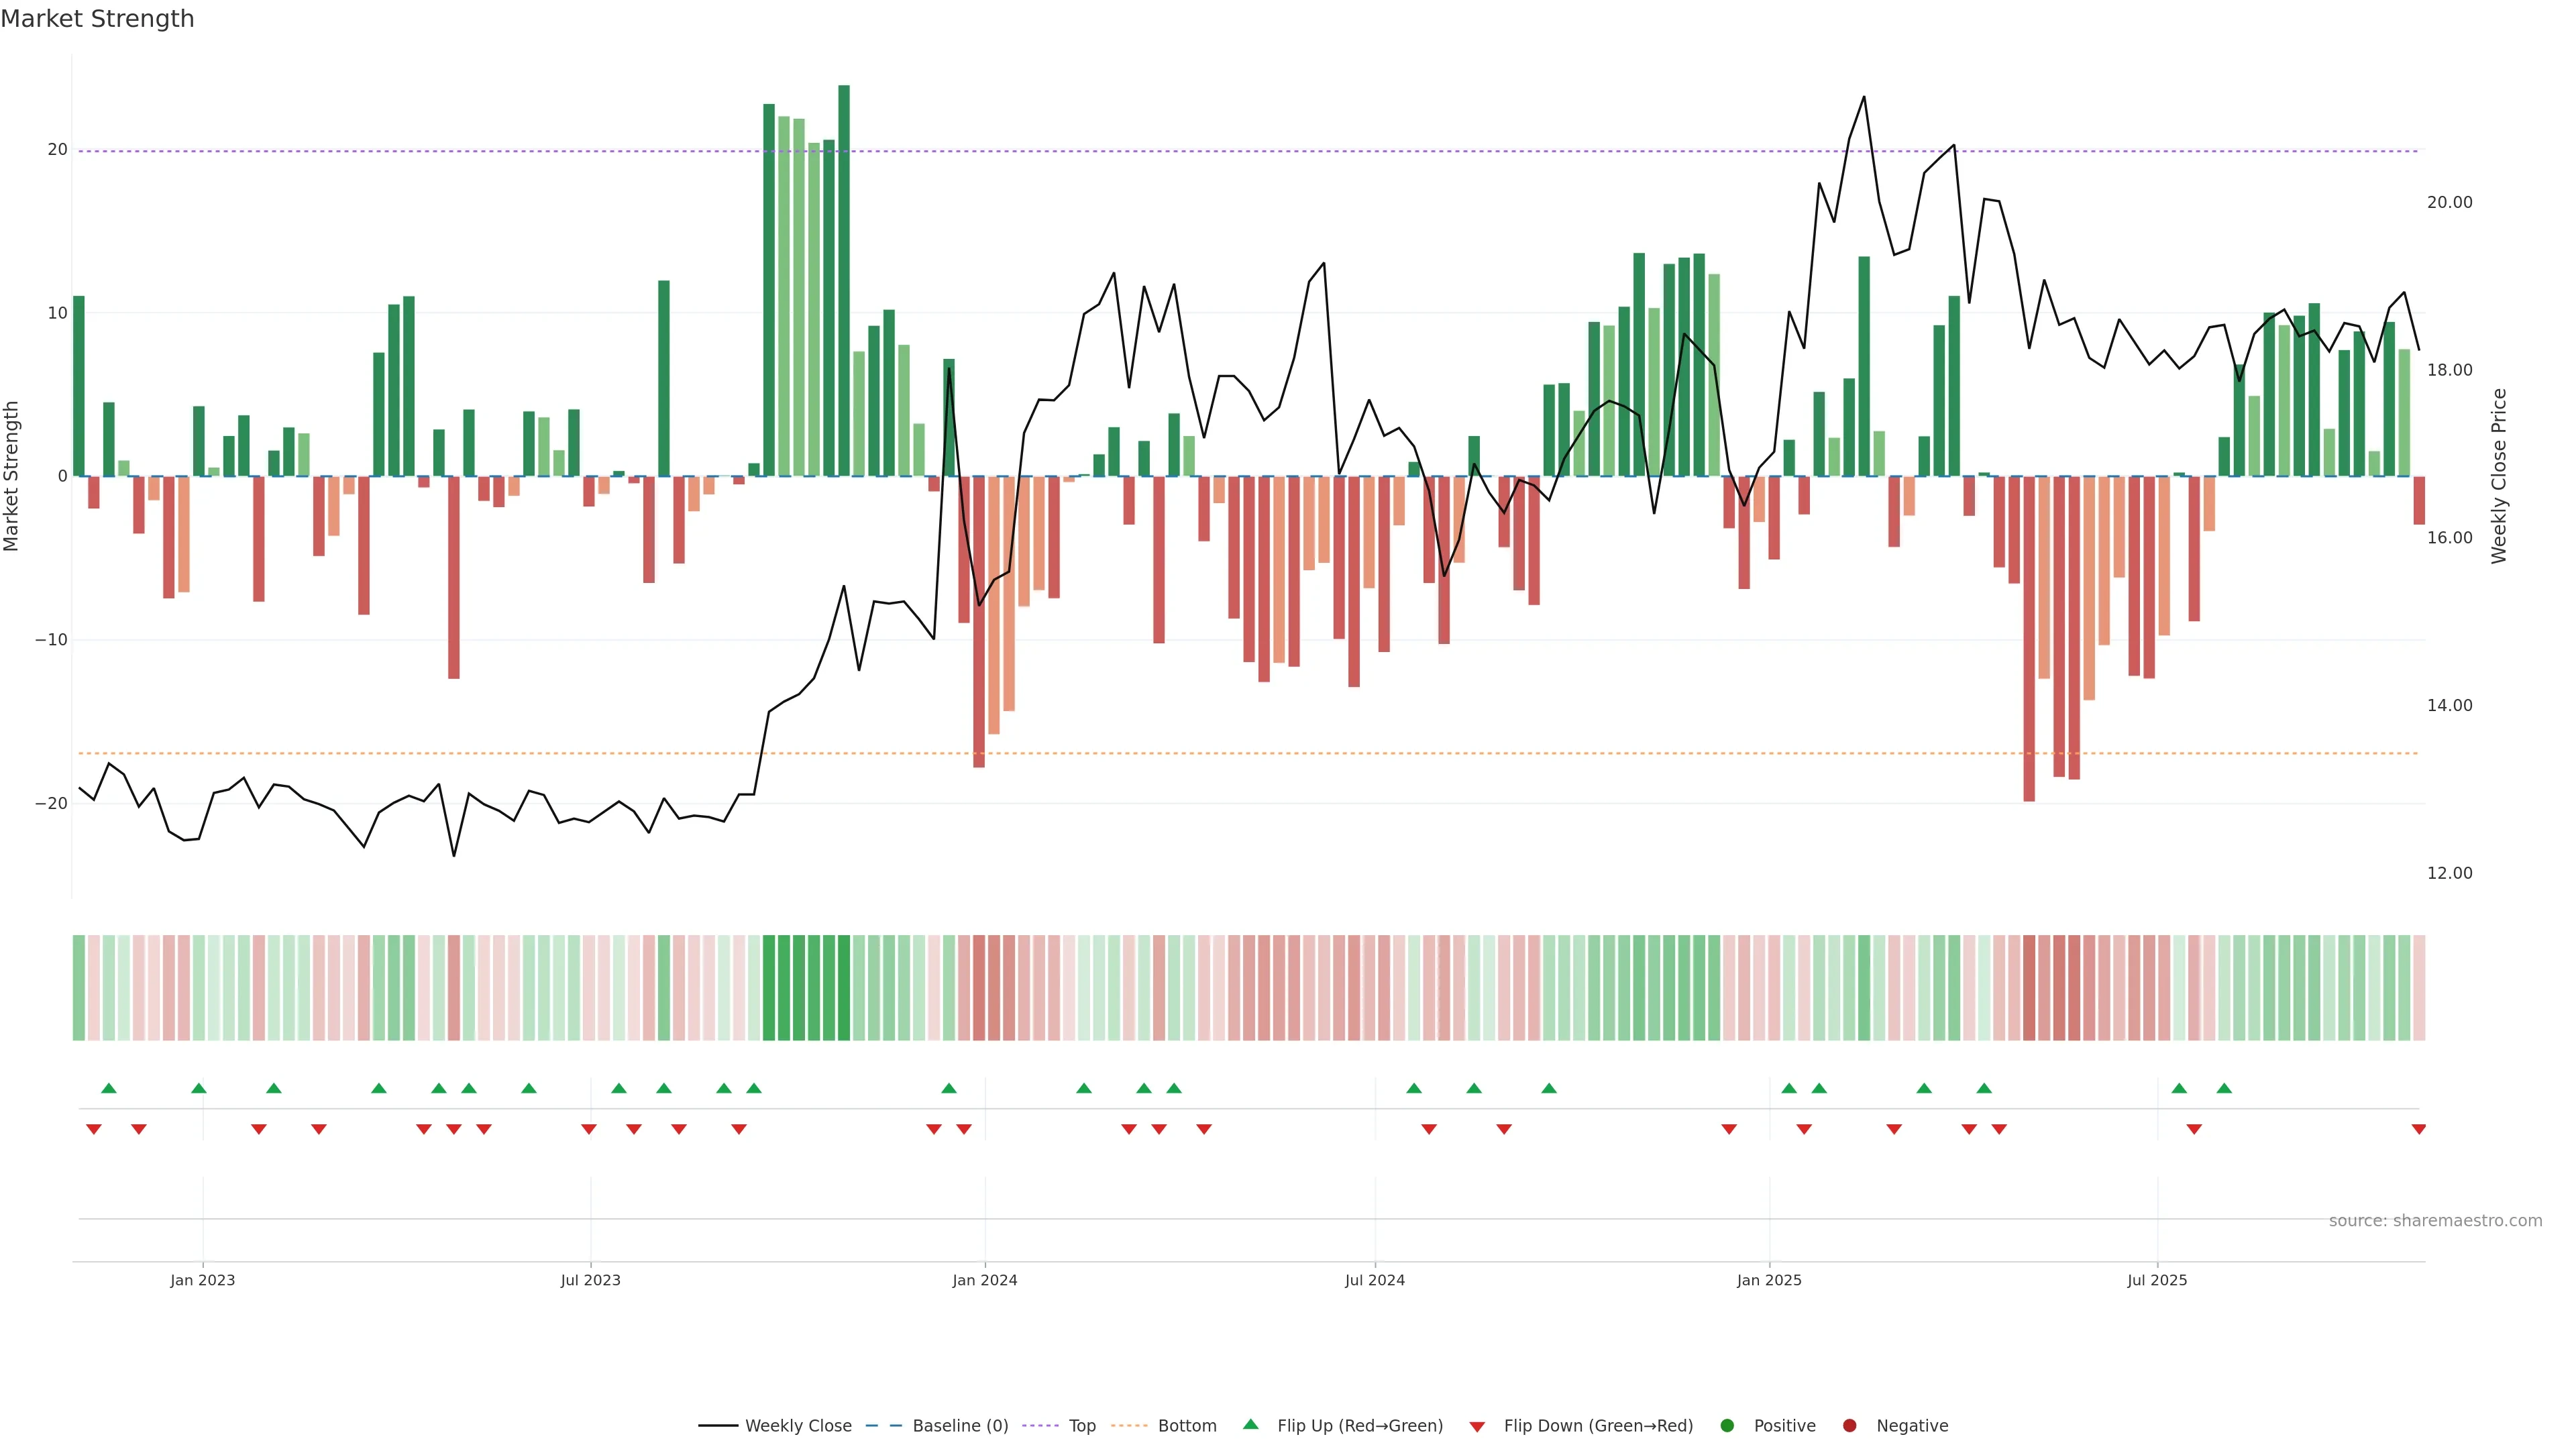Click the 20.00 right axis tick label
This screenshot has width=2576, height=1449.
click(x=2449, y=202)
